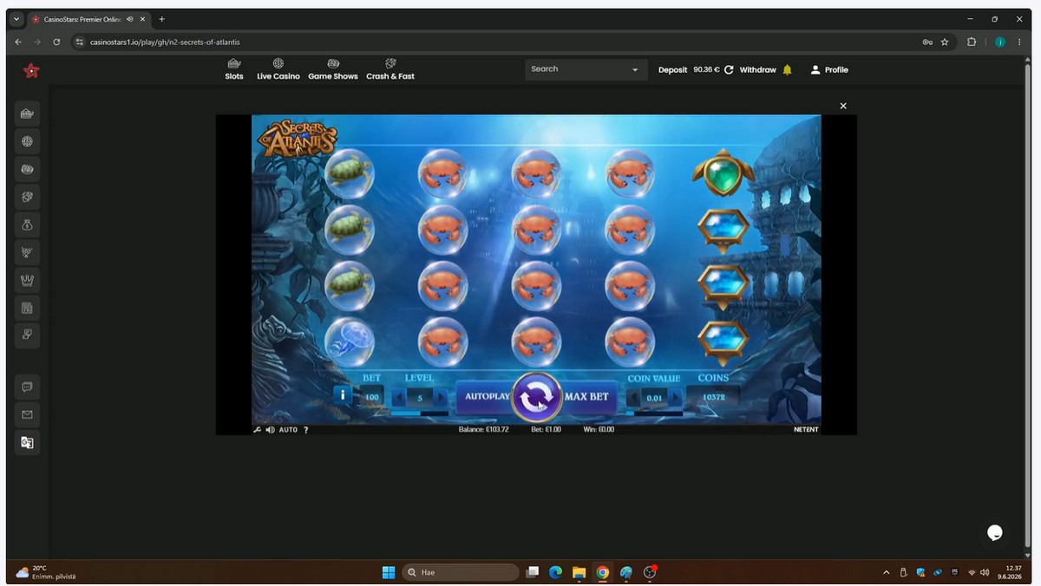Viewport: 1041px width, 586px height.
Task: Adjust the coin value slider bar
Action: click(654, 413)
